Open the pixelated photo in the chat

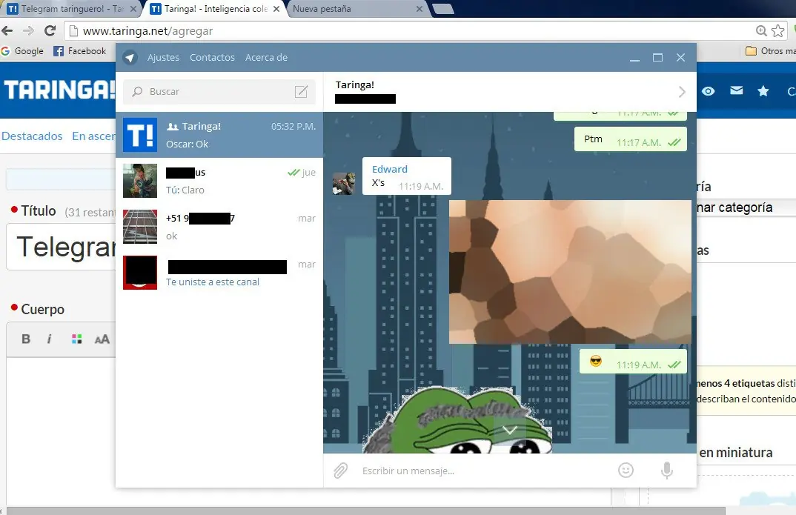pos(570,272)
